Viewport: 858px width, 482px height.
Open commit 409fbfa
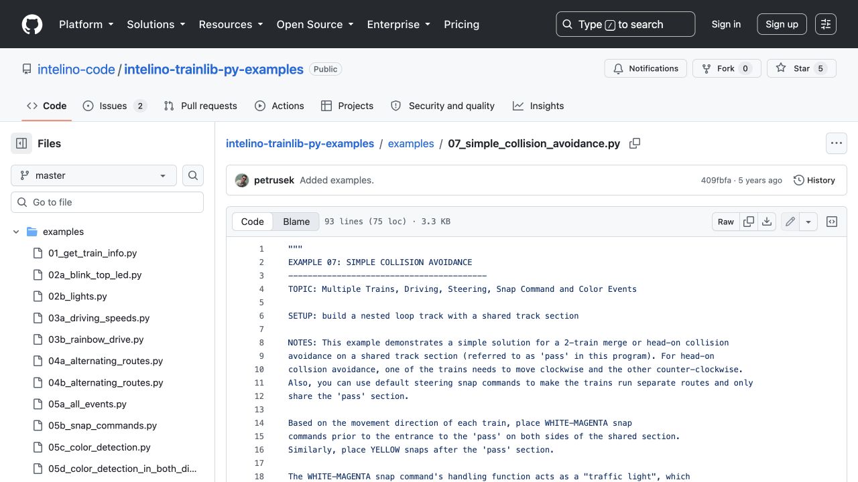coord(716,180)
